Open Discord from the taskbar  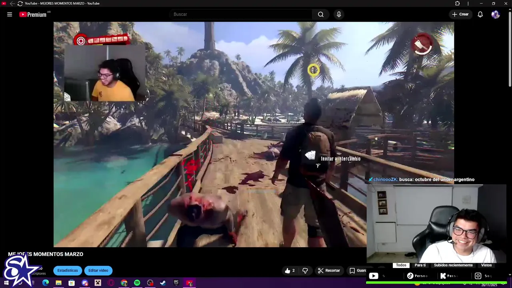pyautogui.click(x=85, y=283)
